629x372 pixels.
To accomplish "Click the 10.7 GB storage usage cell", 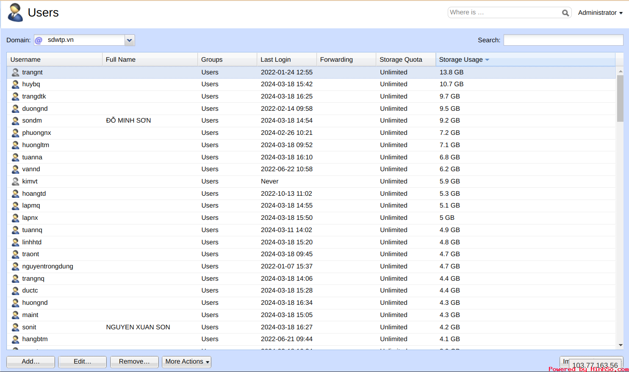I will pos(452,85).
